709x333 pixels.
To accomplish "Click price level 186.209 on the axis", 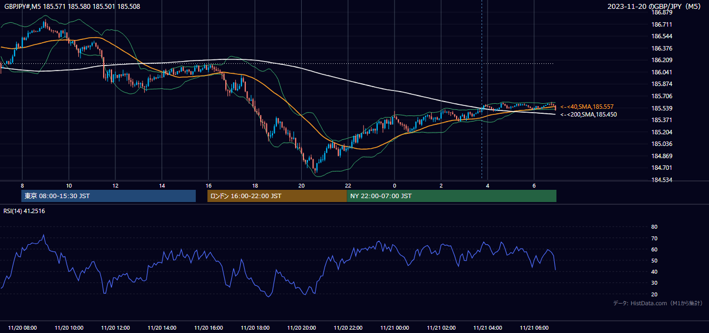I will click(662, 60).
